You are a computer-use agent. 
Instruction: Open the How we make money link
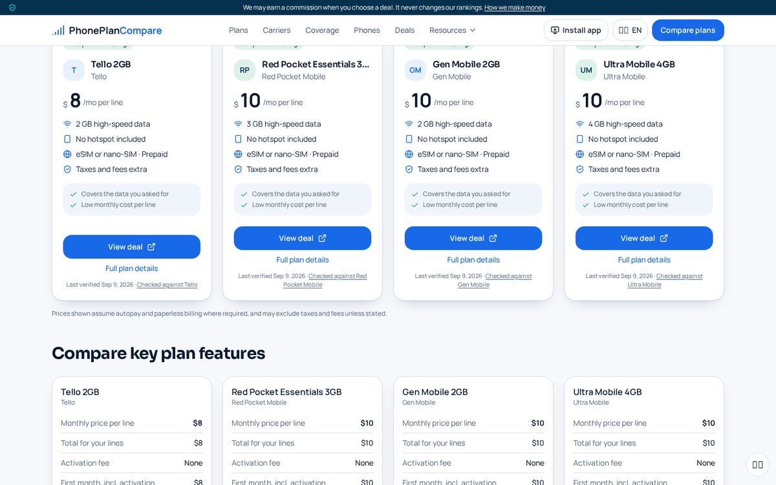tap(515, 8)
